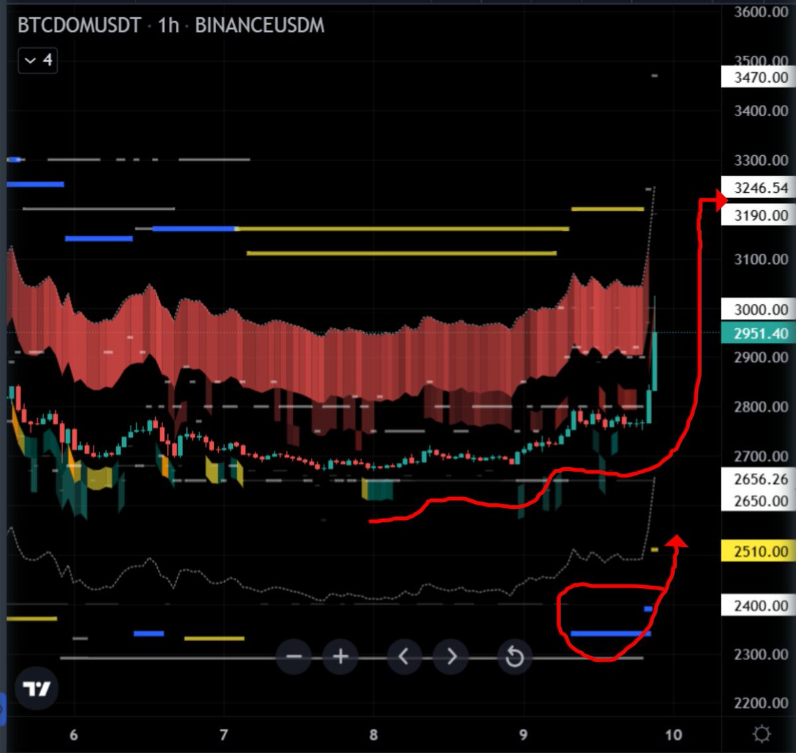Screen dimensions: 796x753
Task: Select the yellow 2510.00 price label
Action: tap(758, 551)
